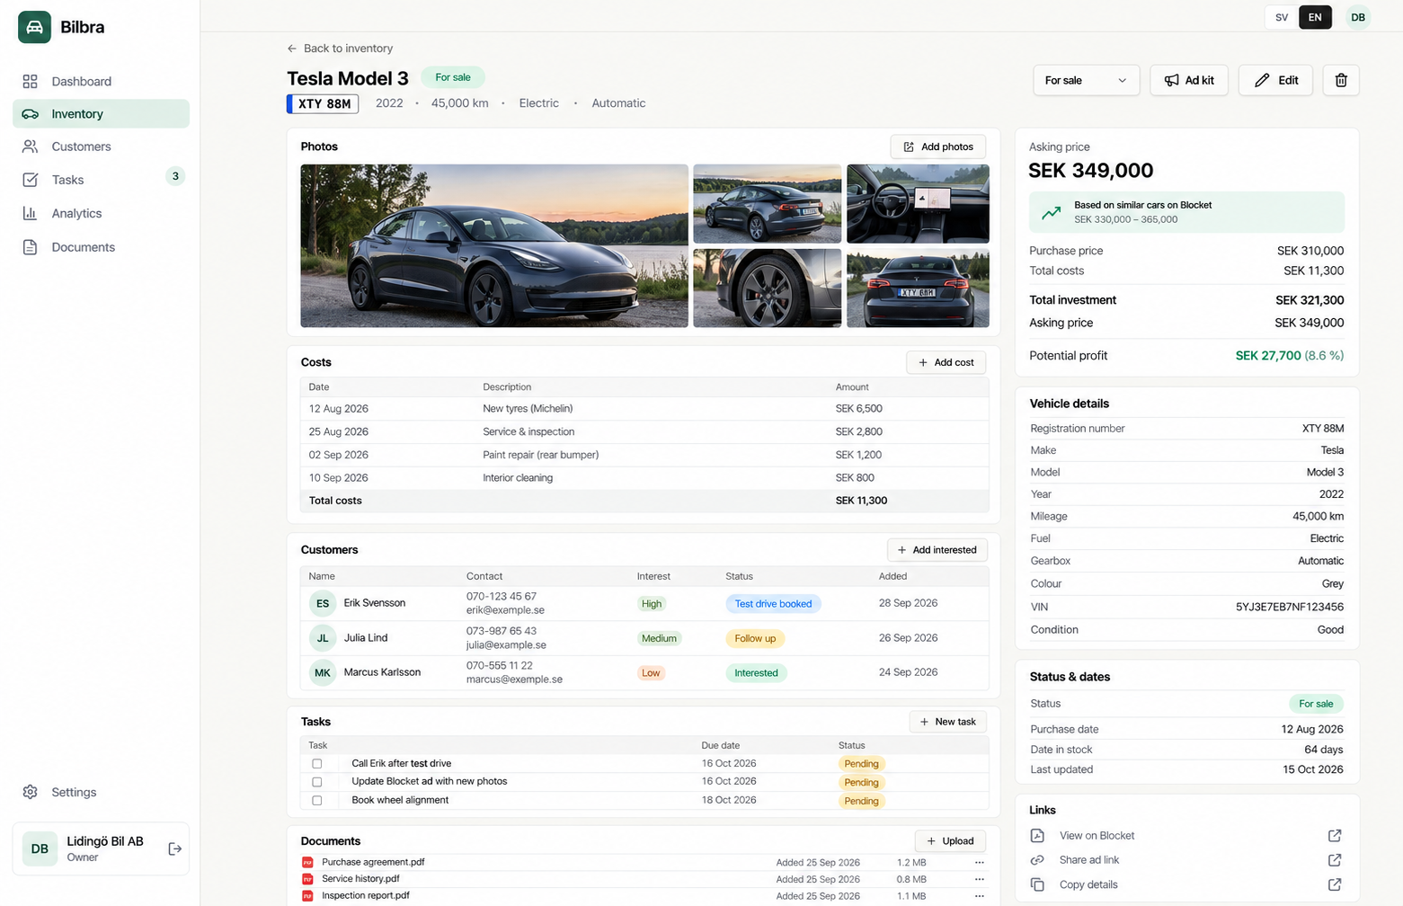Click the Ad kit button
The image size is (1403, 906).
(x=1188, y=80)
